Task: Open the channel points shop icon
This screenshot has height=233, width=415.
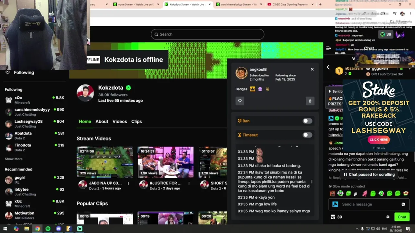Action: point(332,217)
